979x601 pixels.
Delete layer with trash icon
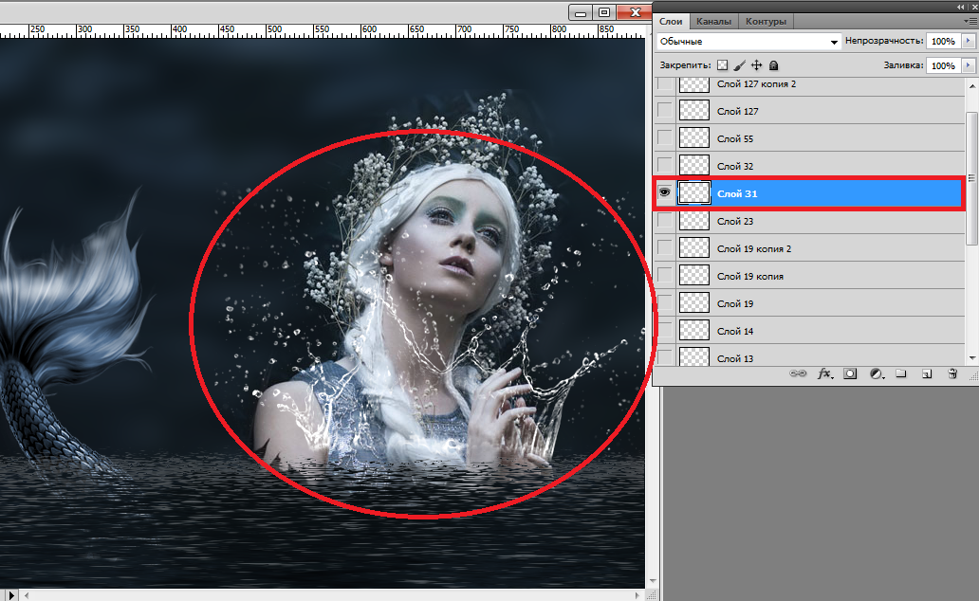[x=952, y=374]
